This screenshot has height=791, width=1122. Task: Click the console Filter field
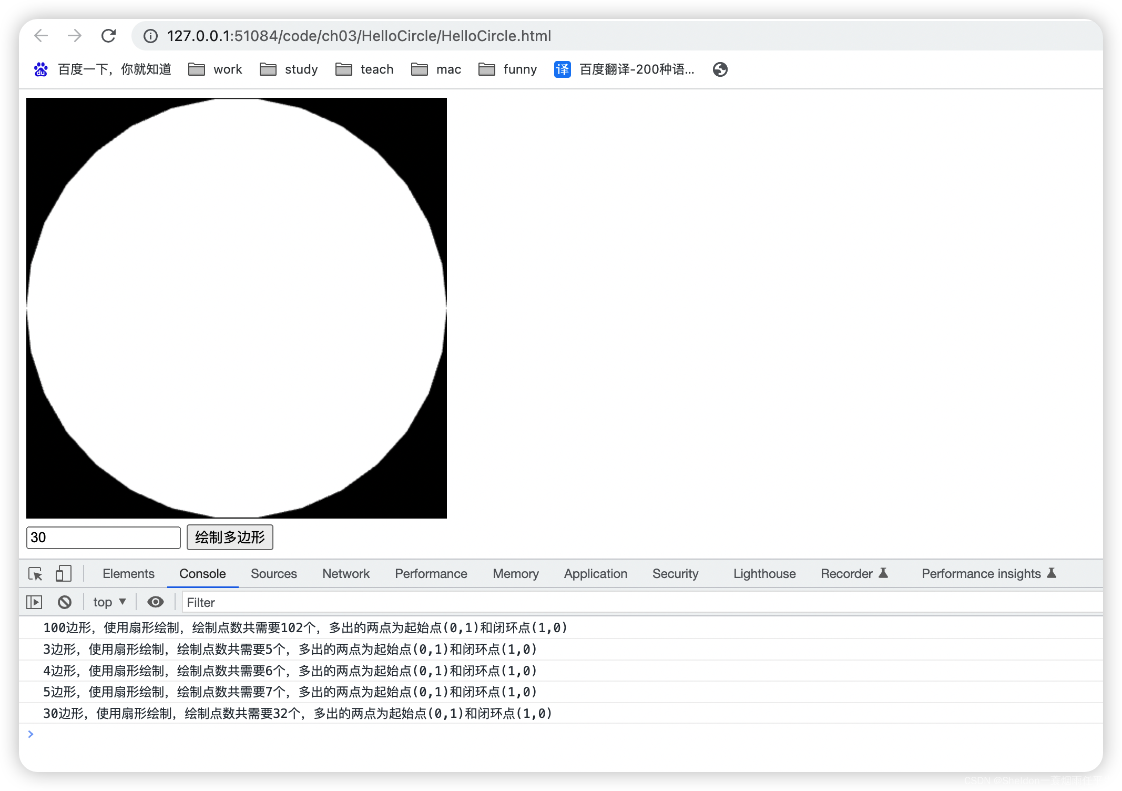[x=631, y=602]
